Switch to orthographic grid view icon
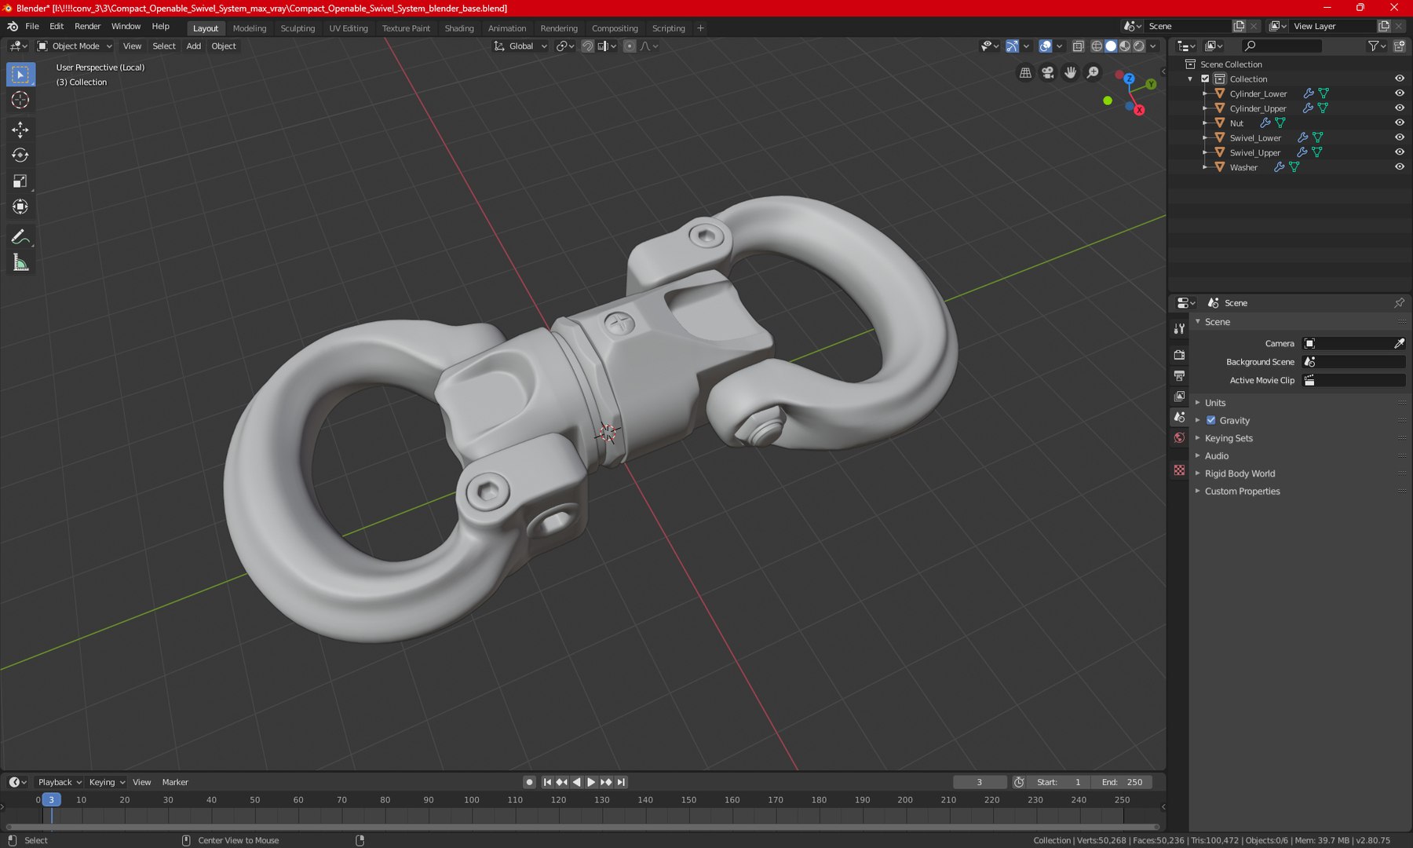The width and height of the screenshot is (1413, 848). click(1025, 72)
